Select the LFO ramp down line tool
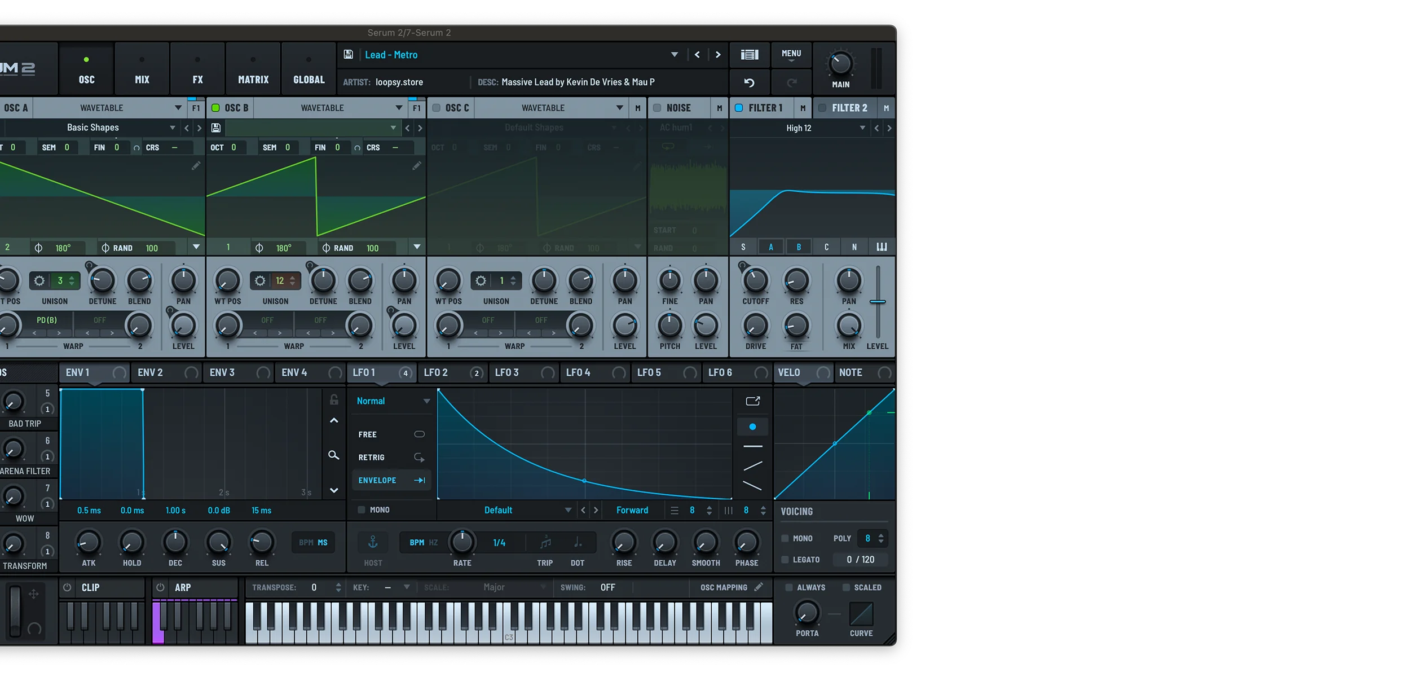This screenshot has height=677, width=1410. [x=752, y=486]
